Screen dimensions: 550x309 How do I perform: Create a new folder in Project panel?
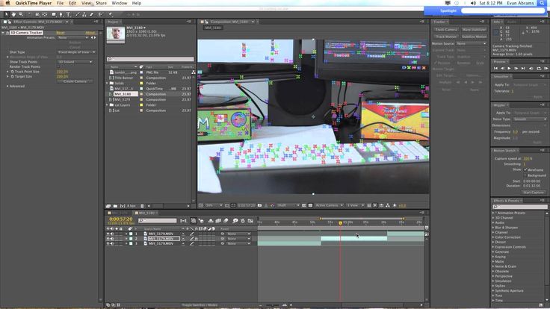click(x=115, y=206)
